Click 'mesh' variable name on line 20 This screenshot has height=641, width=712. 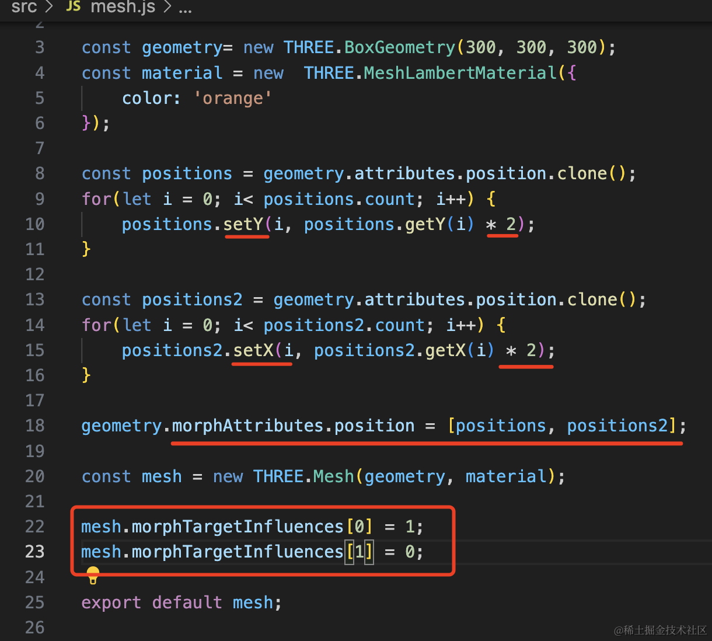(162, 476)
